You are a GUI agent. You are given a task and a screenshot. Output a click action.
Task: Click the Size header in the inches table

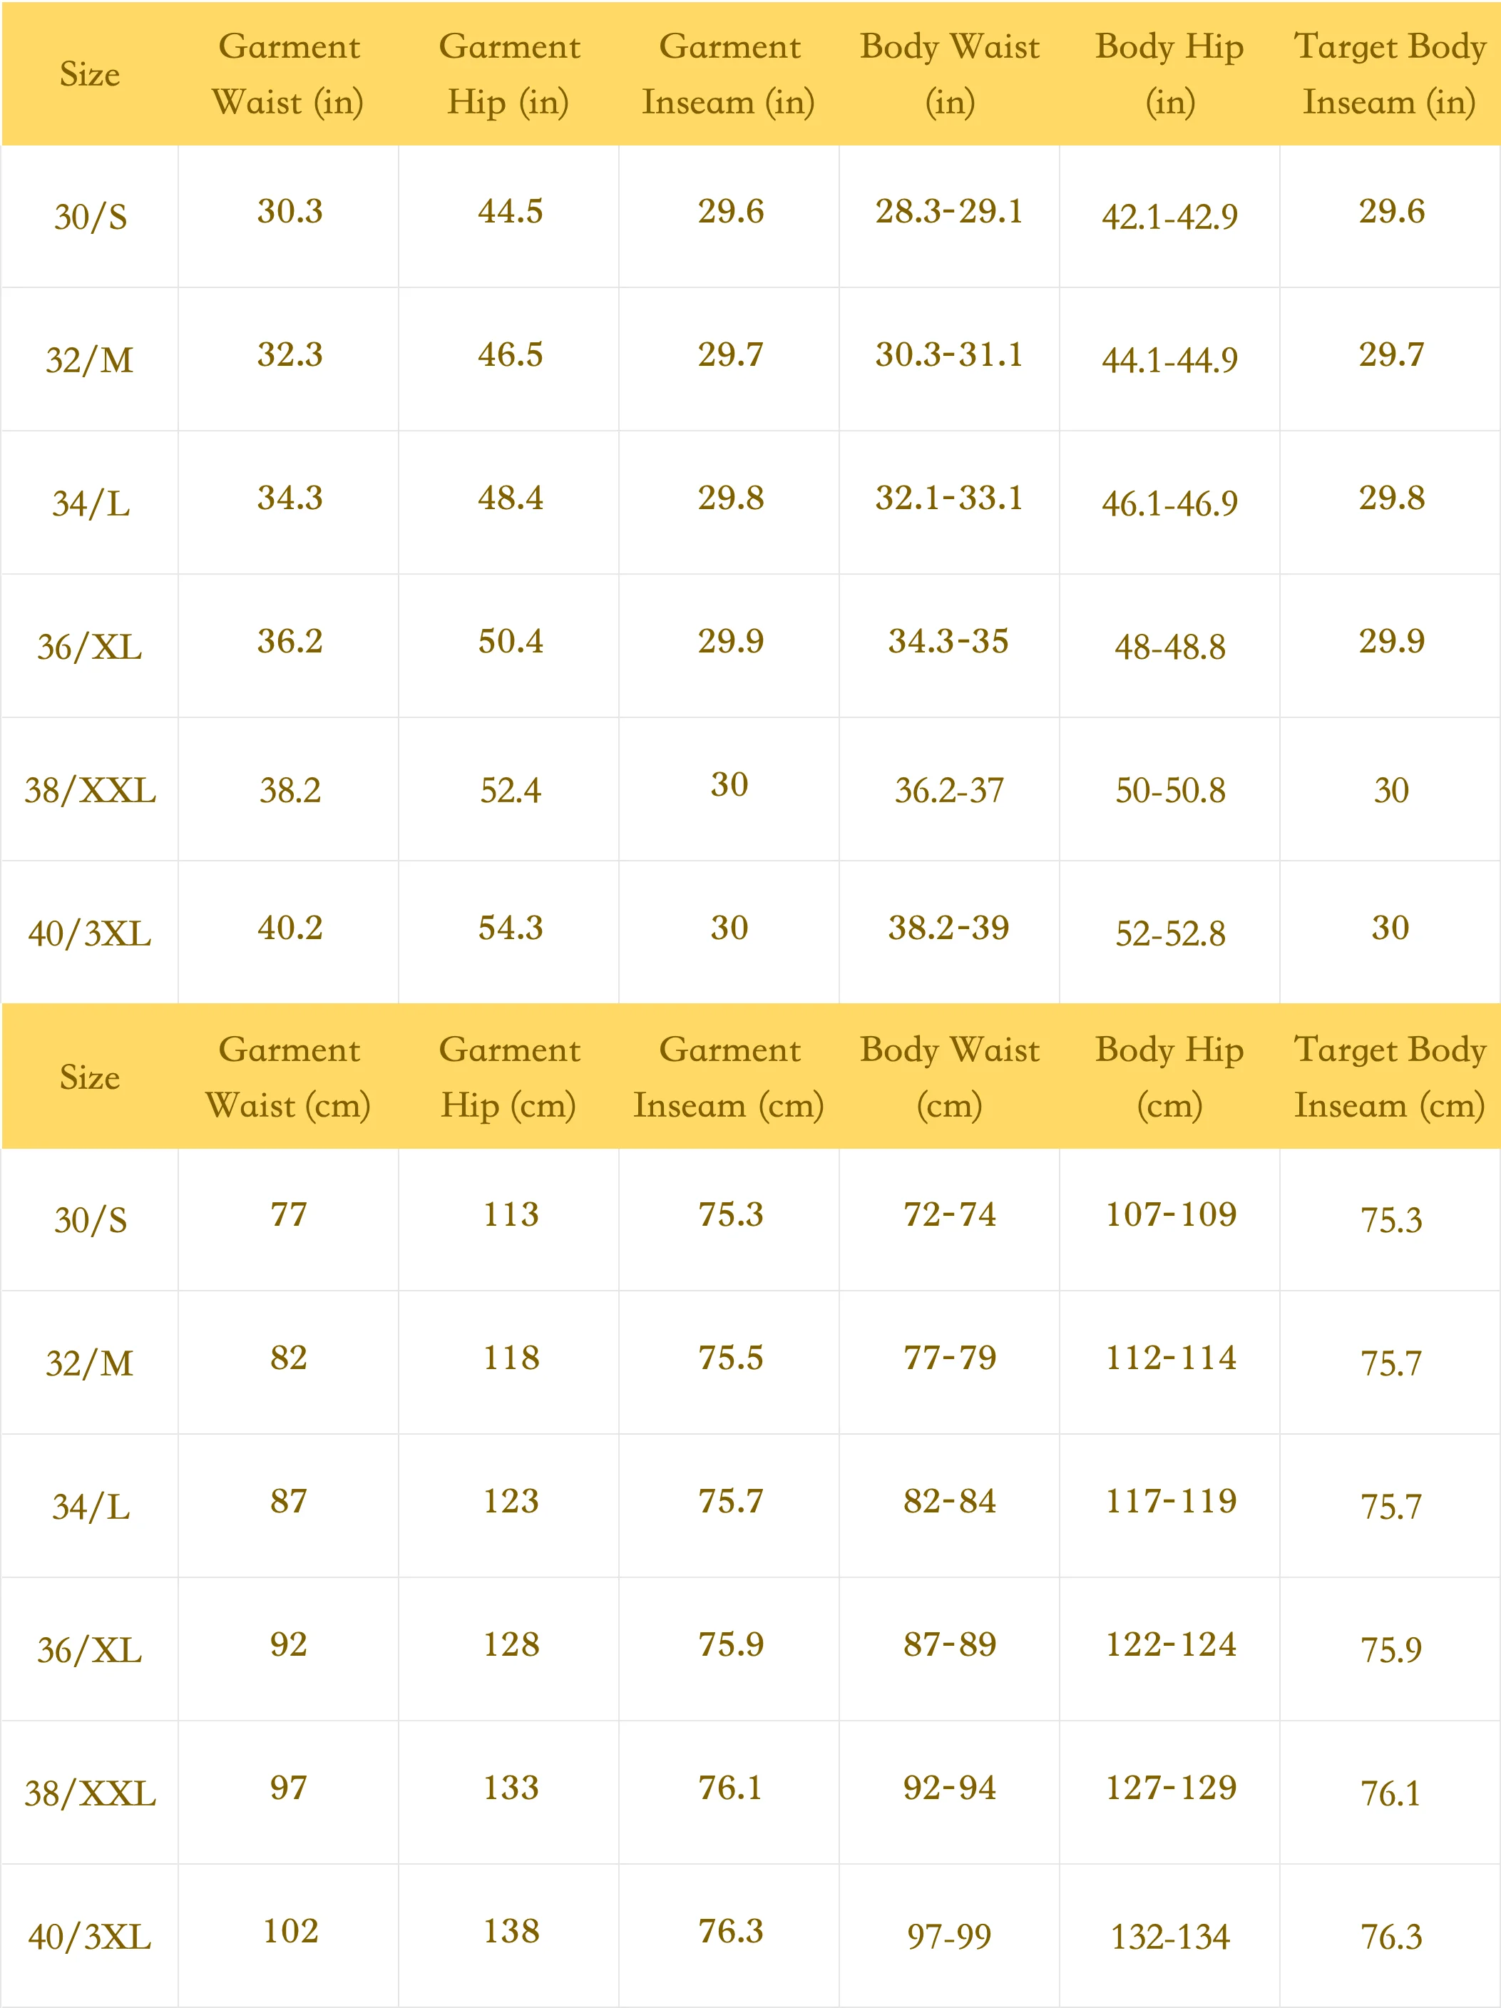coord(89,74)
